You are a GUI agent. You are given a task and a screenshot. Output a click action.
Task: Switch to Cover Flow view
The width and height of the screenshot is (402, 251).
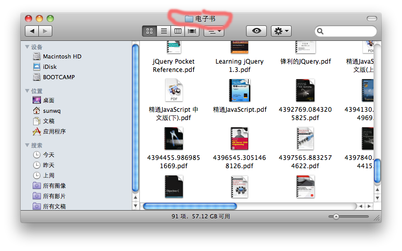[192, 31]
